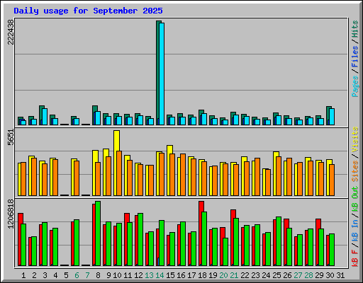
Task: Click weekend day label 28 on the x-axis
Action: [x=308, y=275]
